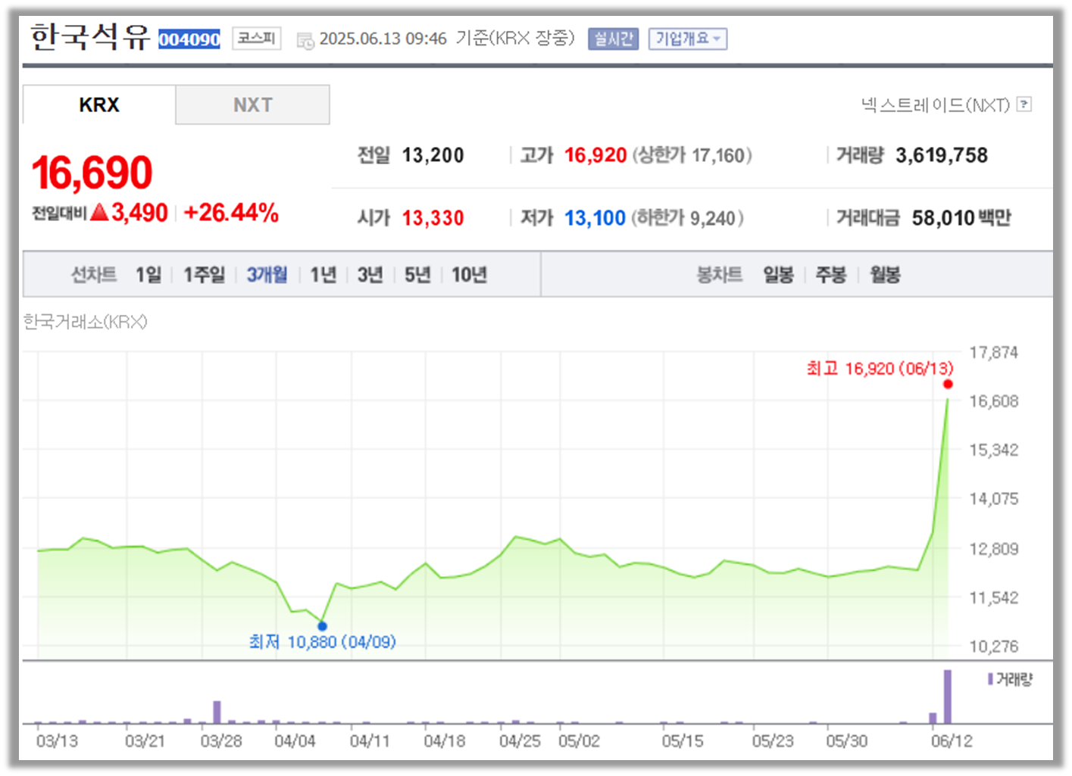1072x776 pixels.
Task: Select the 1주일 line chart period
Action: pos(205,274)
